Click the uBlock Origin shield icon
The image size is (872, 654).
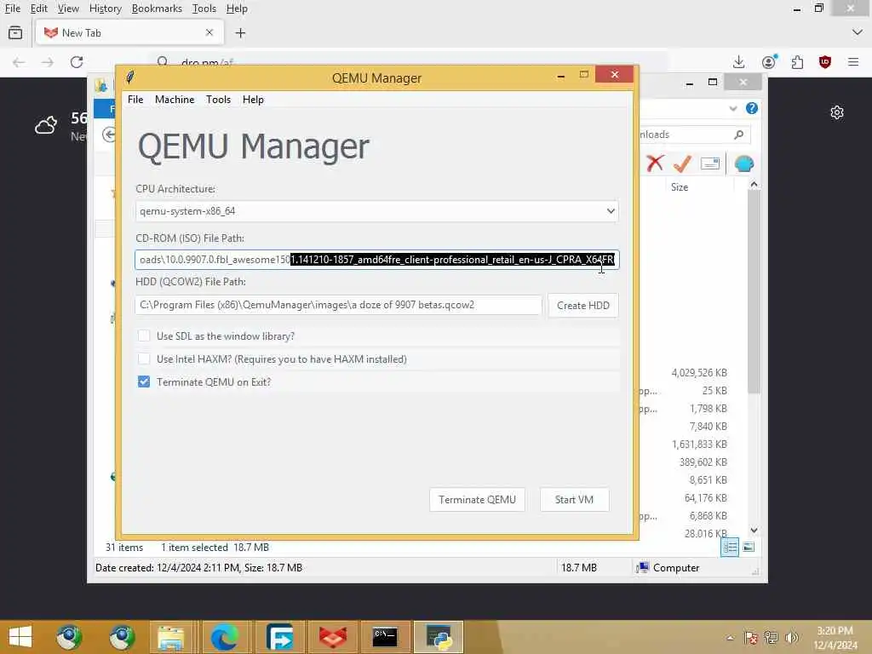pos(825,61)
